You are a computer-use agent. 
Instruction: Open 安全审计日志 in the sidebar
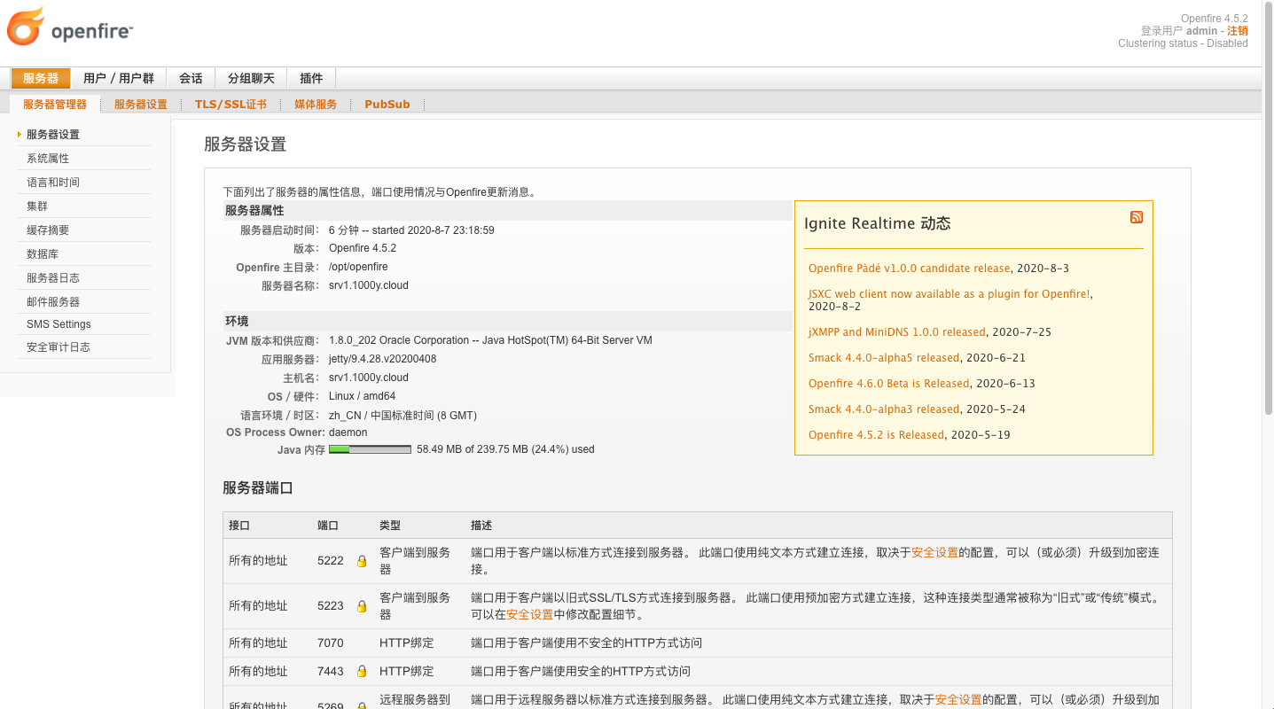(x=59, y=347)
